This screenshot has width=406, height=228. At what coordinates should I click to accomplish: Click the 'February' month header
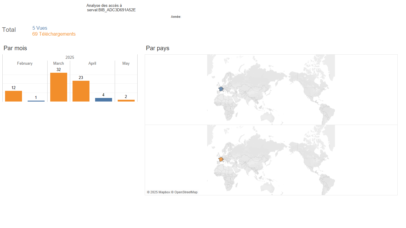(25, 64)
